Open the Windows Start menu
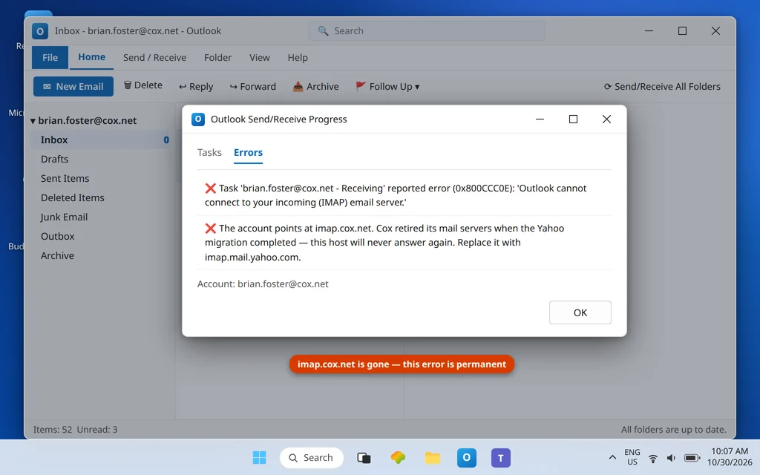760x475 pixels. pyautogui.click(x=259, y=457)
